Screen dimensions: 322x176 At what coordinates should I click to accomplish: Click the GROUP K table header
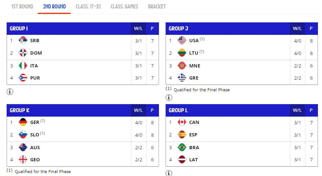click(83, 110)
